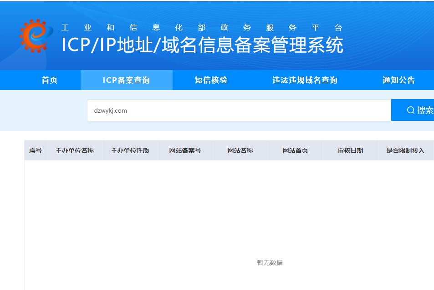Focus the domain search field containing dzwykj.com
434x290 pixels.
pos(239,110)
